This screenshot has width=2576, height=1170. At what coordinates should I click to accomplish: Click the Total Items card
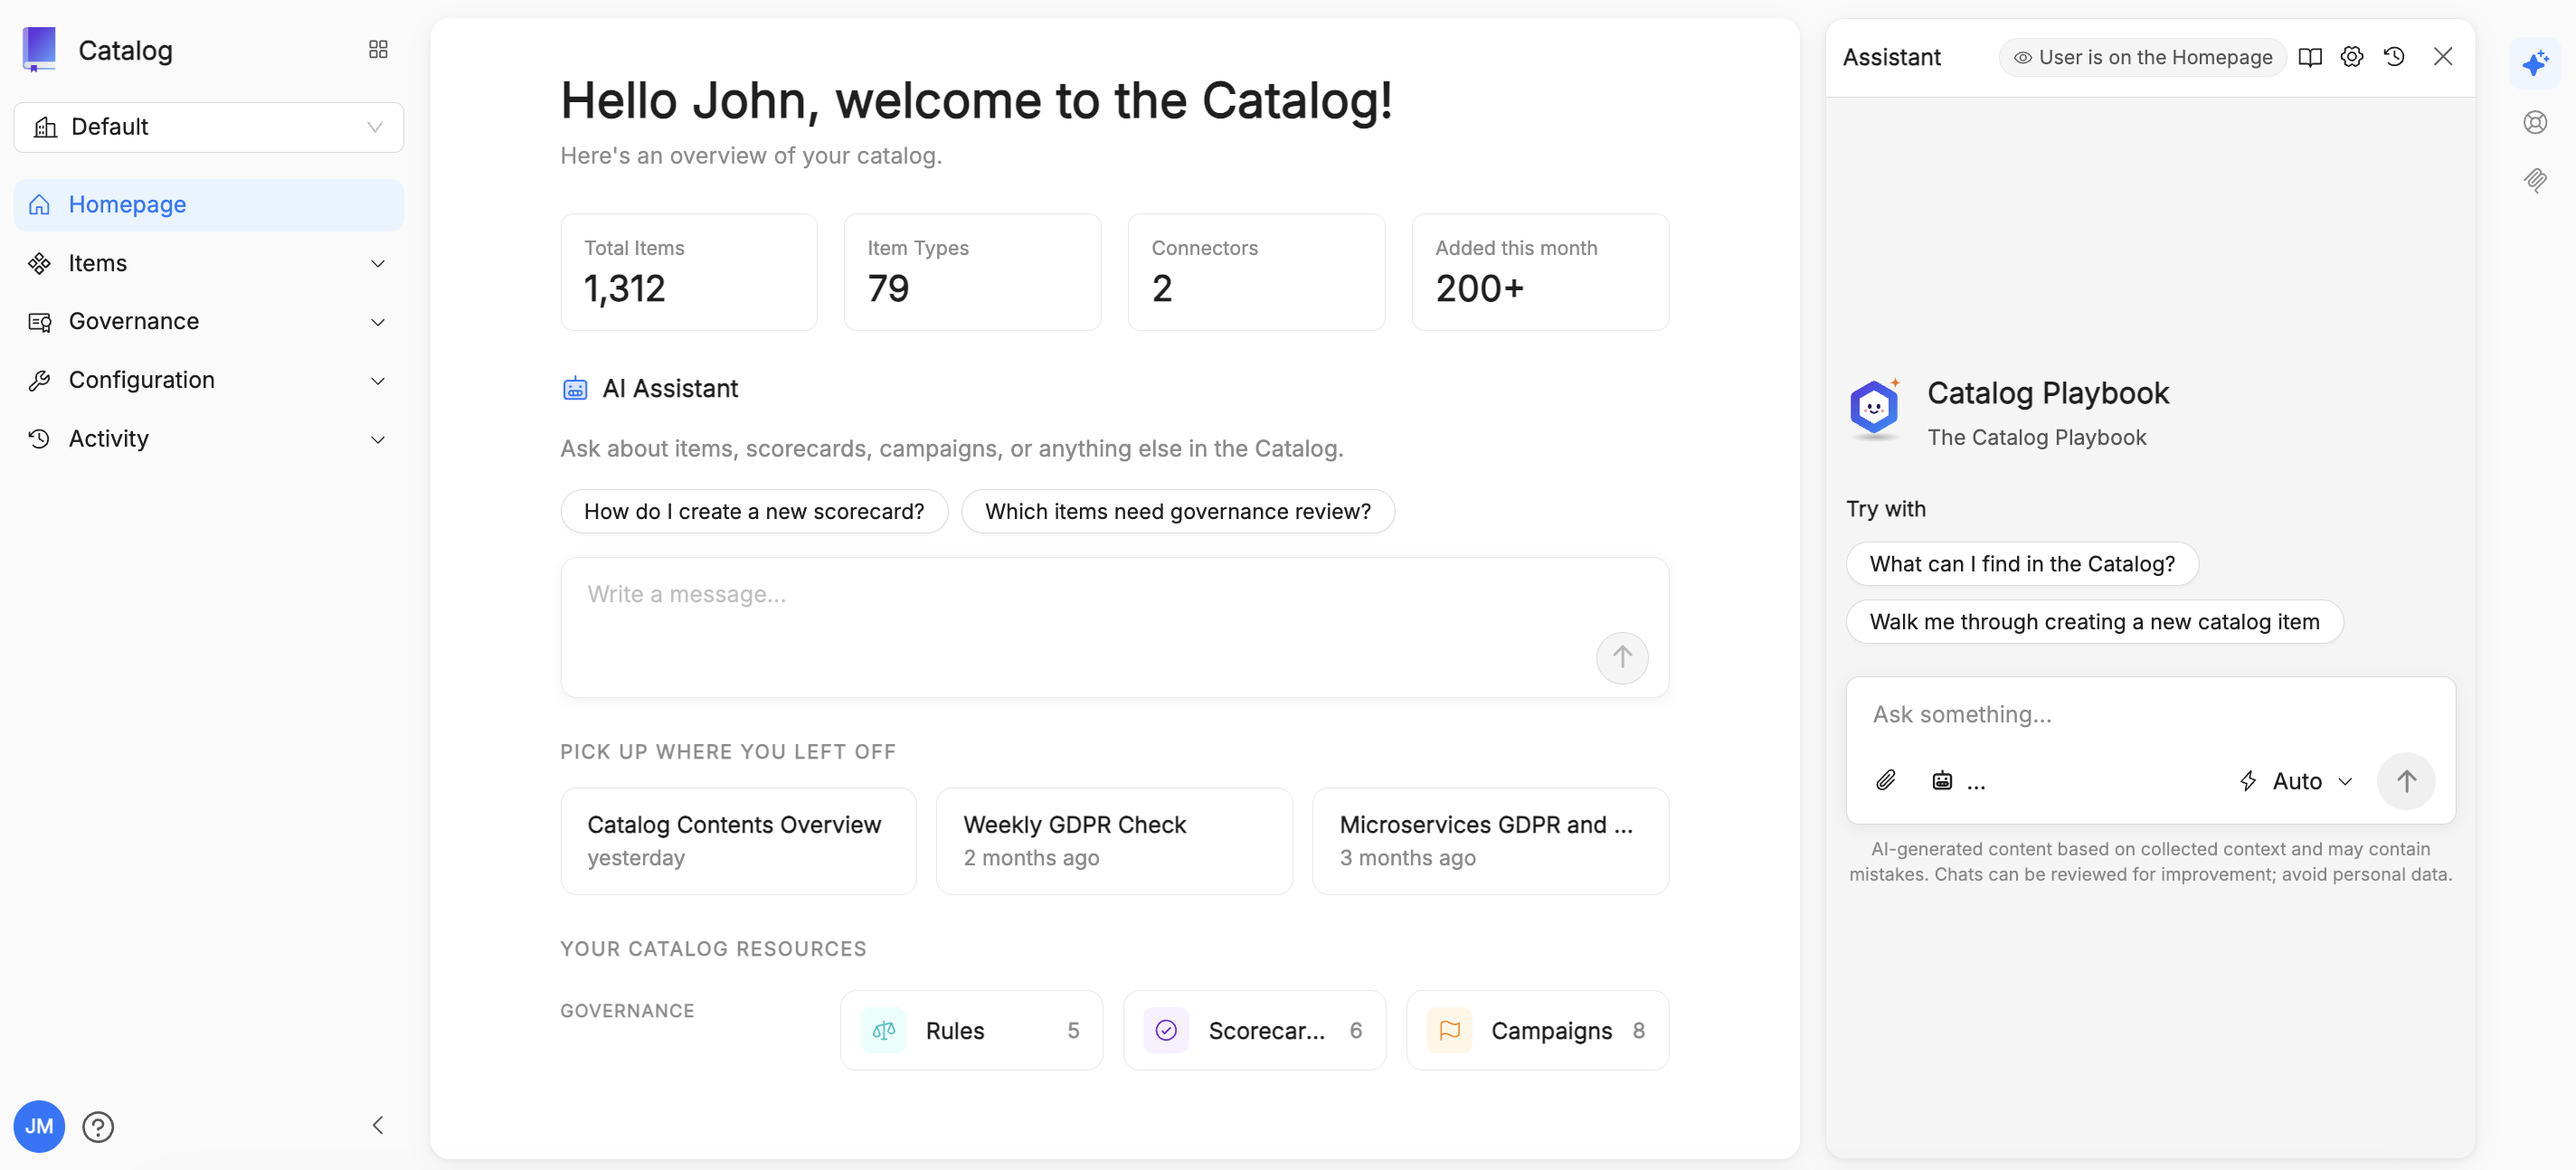tap(689, 272)
